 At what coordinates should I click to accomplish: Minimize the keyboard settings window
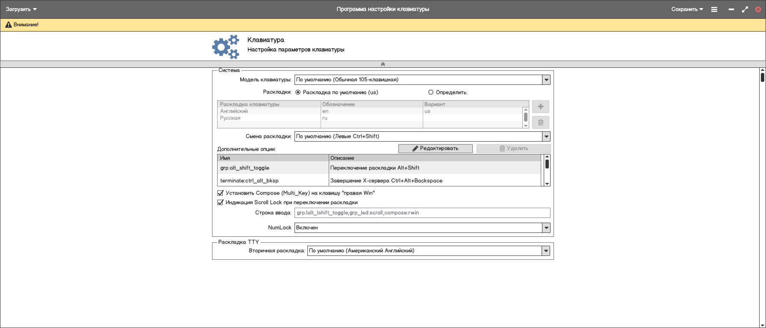pyautogui.click(x=731, y=9)
